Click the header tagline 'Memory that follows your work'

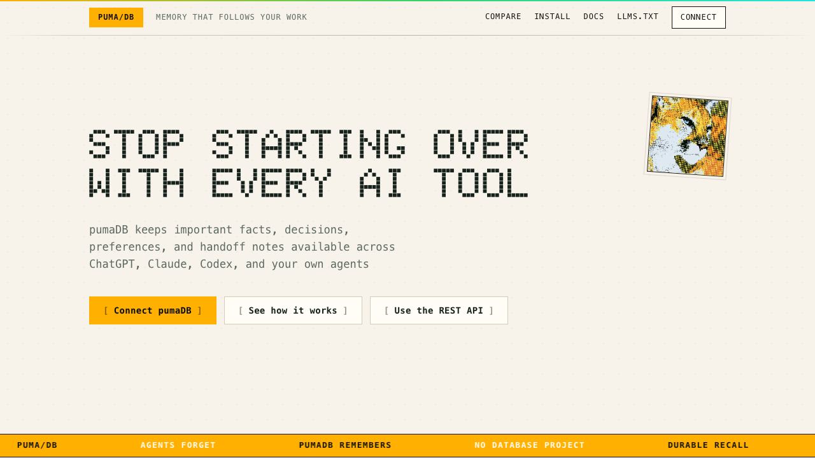tap(231, 17)
